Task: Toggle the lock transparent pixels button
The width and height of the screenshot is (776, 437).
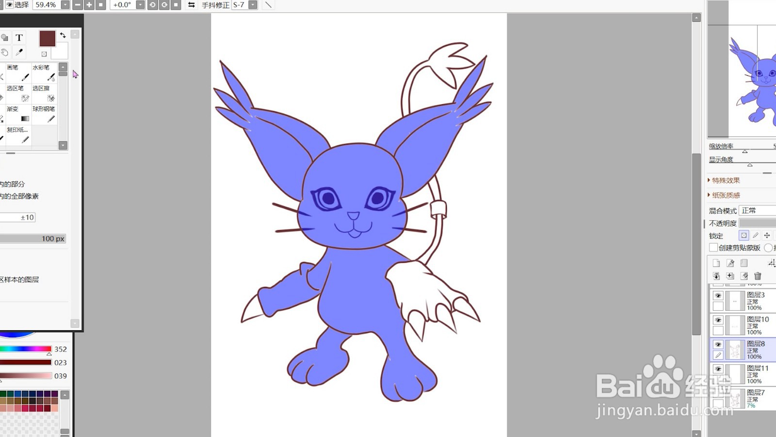Action: (744, 235)
